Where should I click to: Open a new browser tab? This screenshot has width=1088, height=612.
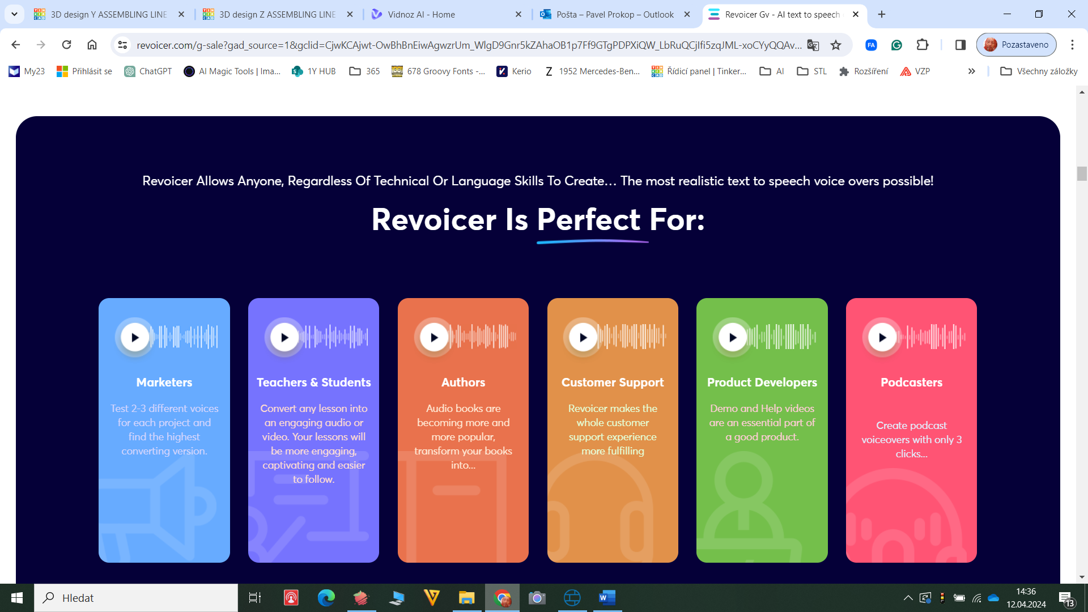pos(882,14)
